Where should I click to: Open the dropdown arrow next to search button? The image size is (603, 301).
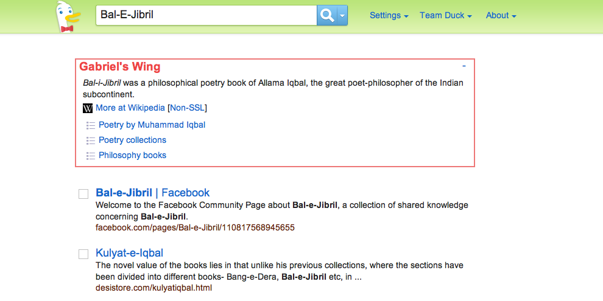(342, 15)
